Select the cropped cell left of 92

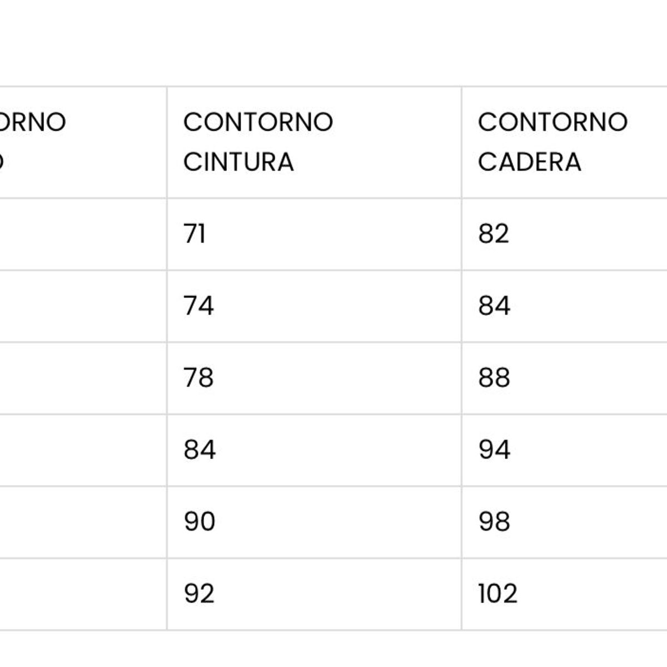coord(83,594)
